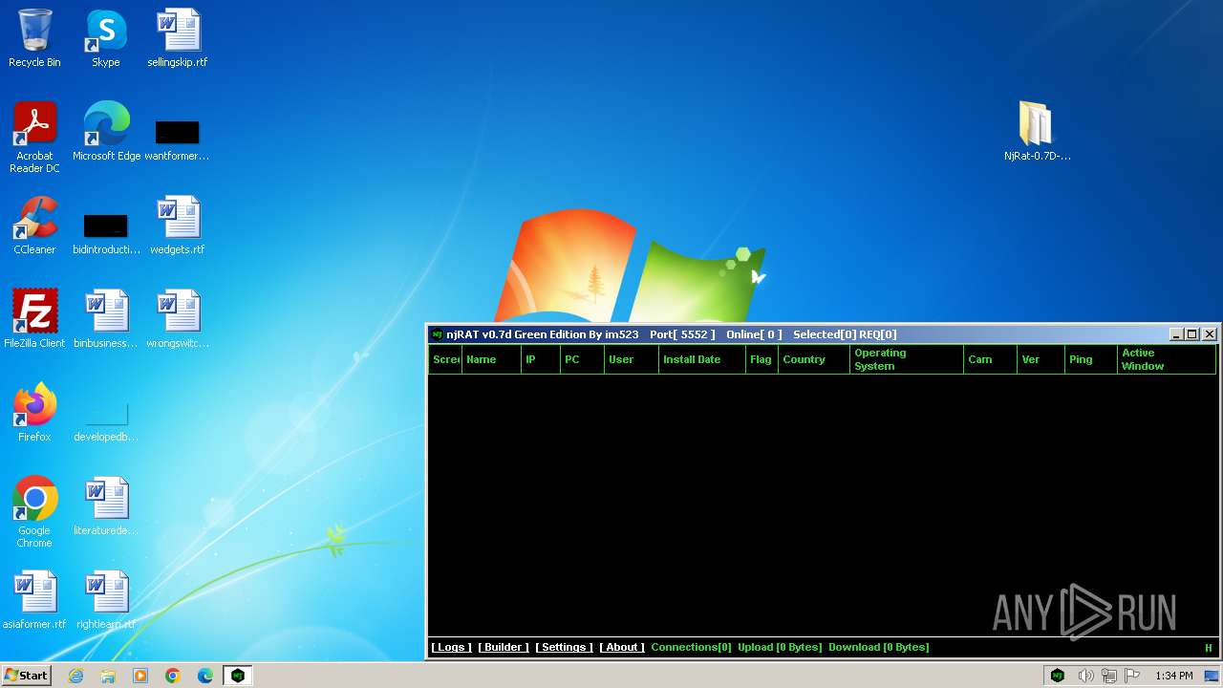Sort by the User column header
Viewport: 1223px width, 688px height.
tap(632, 359)
